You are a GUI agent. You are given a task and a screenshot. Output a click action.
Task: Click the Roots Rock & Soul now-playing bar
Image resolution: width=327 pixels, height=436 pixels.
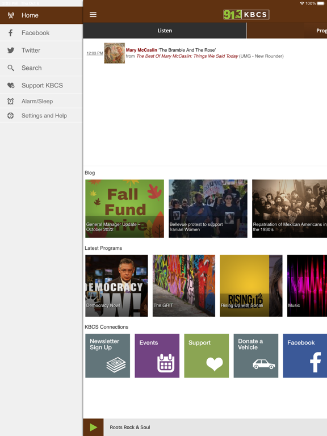click(215, 427)
